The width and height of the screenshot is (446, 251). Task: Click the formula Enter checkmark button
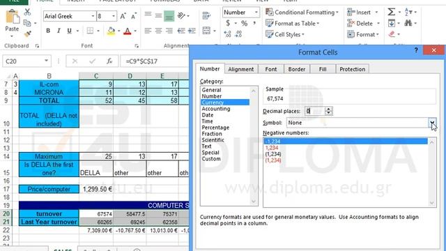[92, 61]
